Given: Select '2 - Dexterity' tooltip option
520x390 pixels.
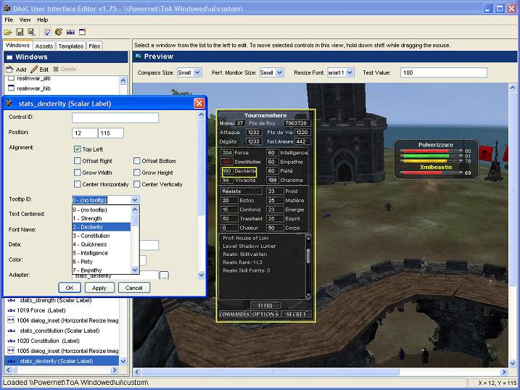Looking at the screenshot, I should (x=102, y=227).
